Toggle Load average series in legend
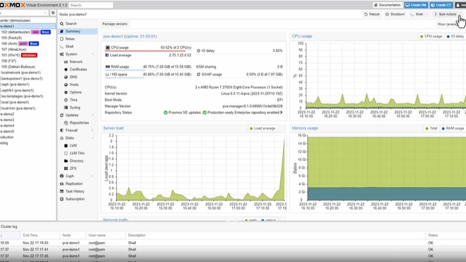Screen dimensions: 466x262 [x=262, y=128]
